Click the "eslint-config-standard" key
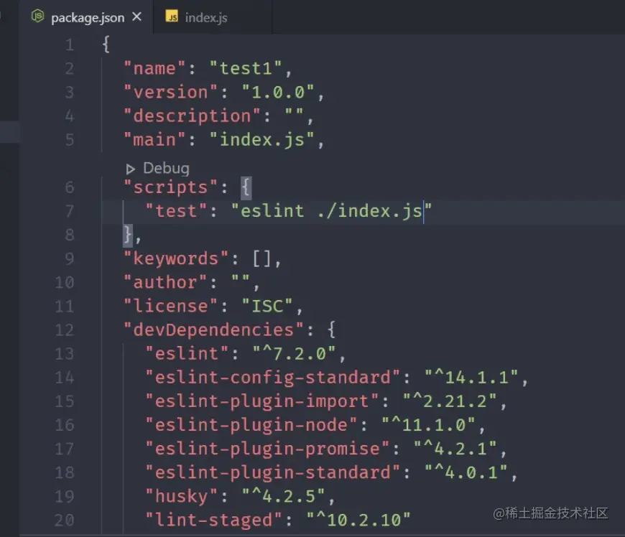Viewport: 625px width, 537px height. coord(273,377)
